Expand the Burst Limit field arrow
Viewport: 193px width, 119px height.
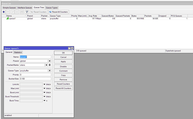[44, 92]
